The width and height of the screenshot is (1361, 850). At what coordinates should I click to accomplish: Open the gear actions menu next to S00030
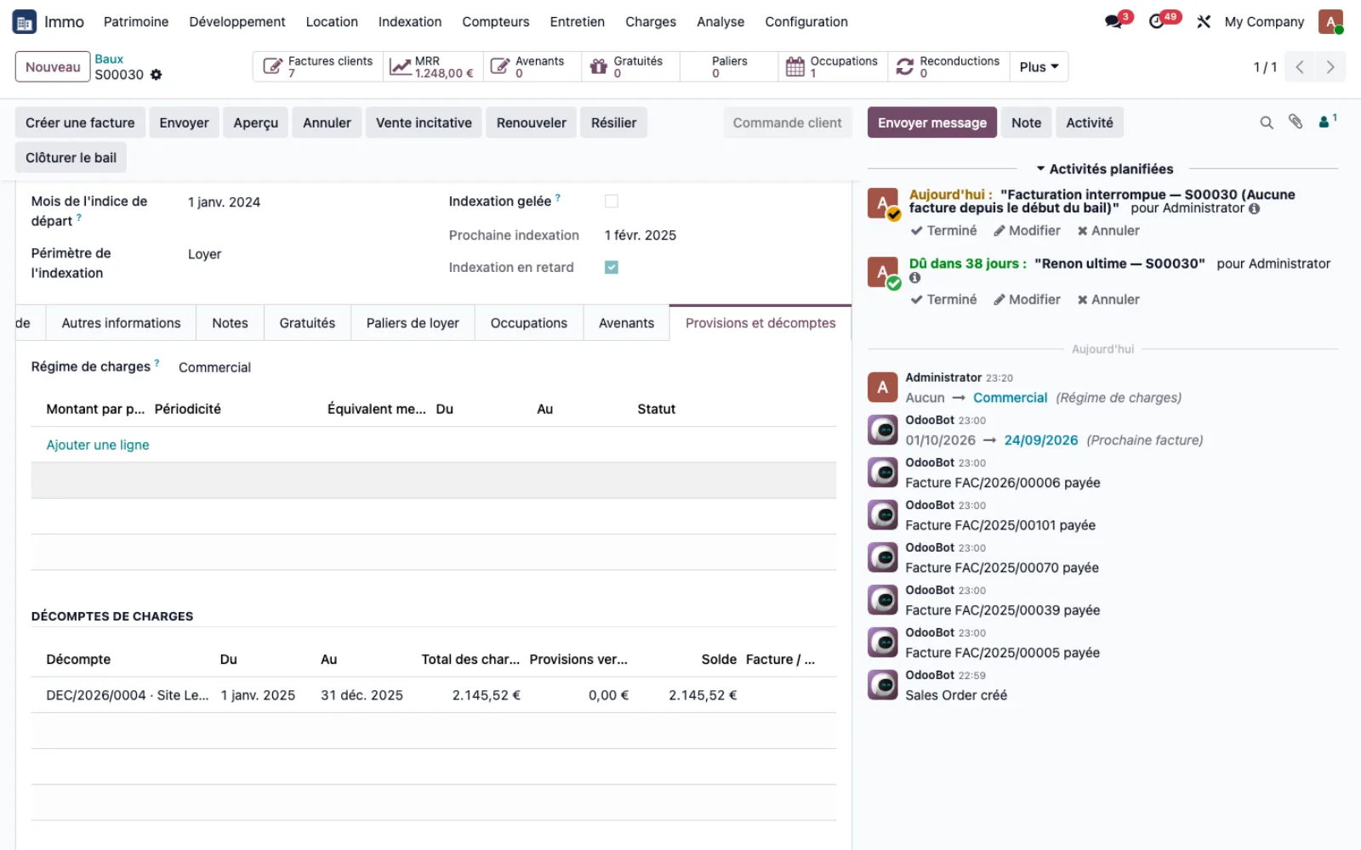pyautogui.click(x=156, y=75)
